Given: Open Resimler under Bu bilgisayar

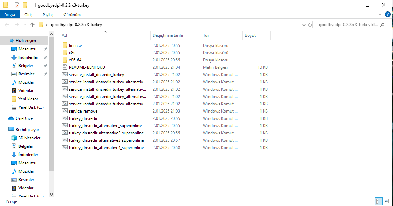Looking at the screenshot, I should click(26, 180).
